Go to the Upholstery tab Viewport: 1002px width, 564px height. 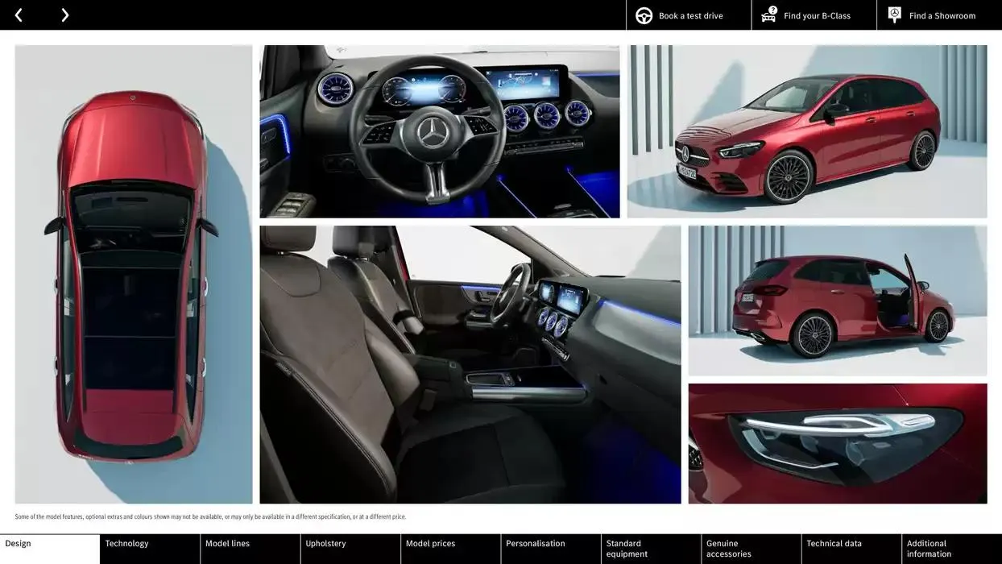coord(350,549)
